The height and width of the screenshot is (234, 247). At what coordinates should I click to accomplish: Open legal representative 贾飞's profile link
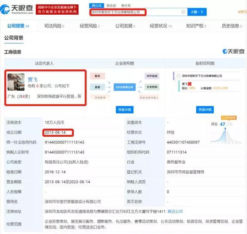[32, 79]
